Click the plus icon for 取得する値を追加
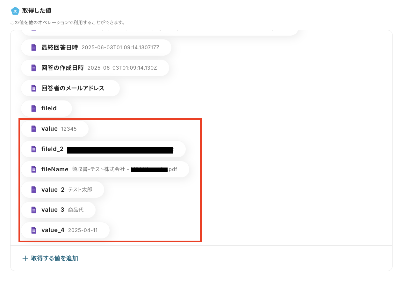 click(25, 258)
